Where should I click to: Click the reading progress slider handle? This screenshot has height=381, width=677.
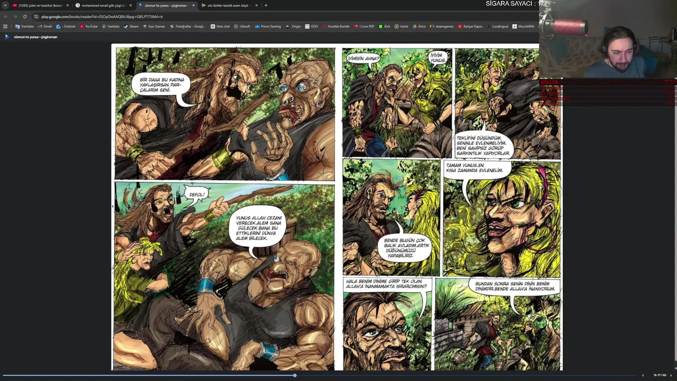click(x=295, y=375)
